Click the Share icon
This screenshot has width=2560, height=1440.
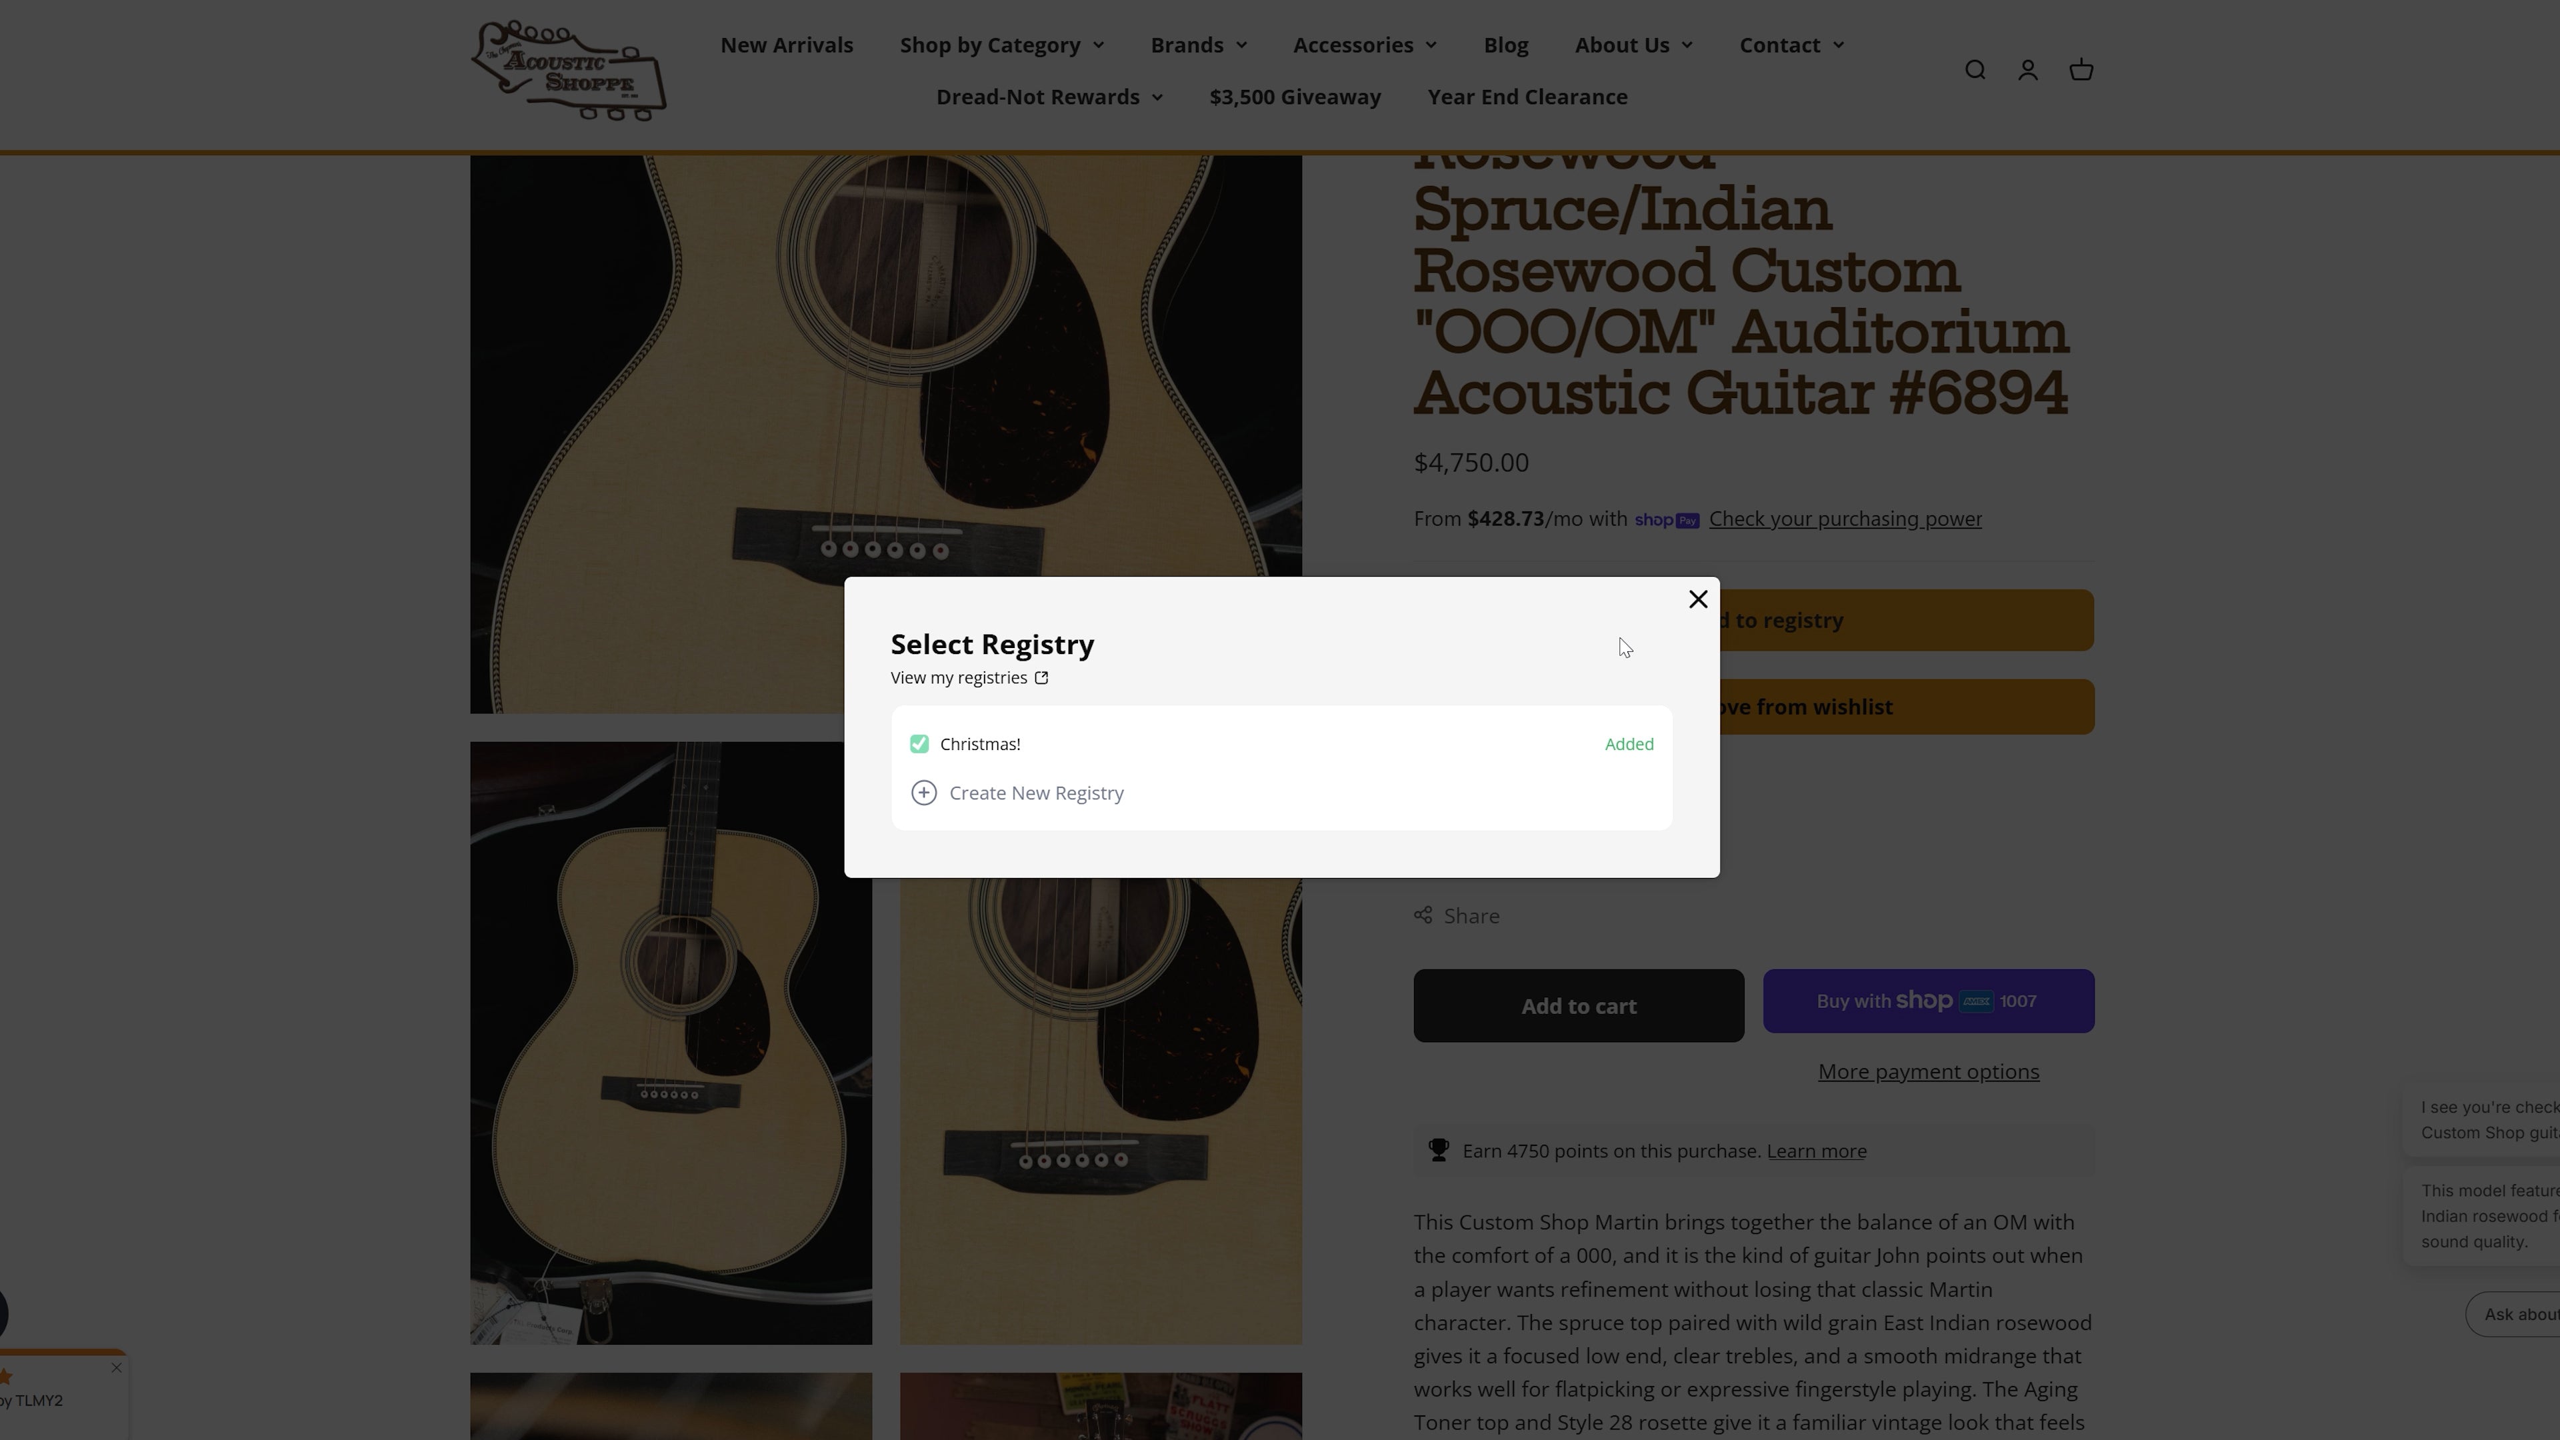coord(1423,915)
